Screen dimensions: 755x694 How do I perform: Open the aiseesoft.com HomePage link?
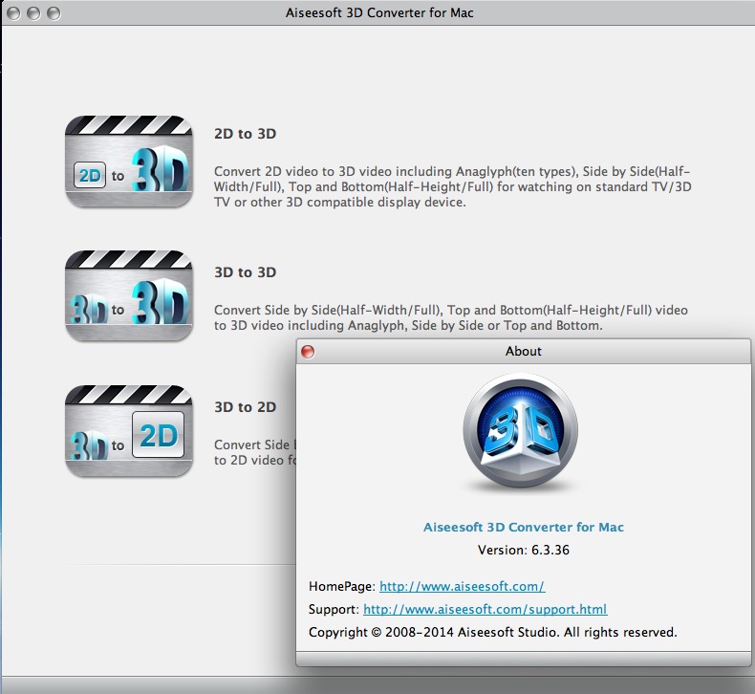click(463, 586)
